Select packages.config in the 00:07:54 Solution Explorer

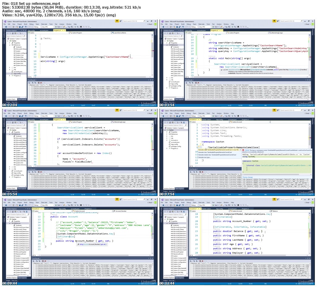(176, 146)
